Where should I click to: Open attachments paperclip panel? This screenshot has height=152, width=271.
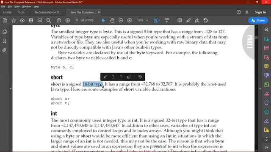click(5, 50)
